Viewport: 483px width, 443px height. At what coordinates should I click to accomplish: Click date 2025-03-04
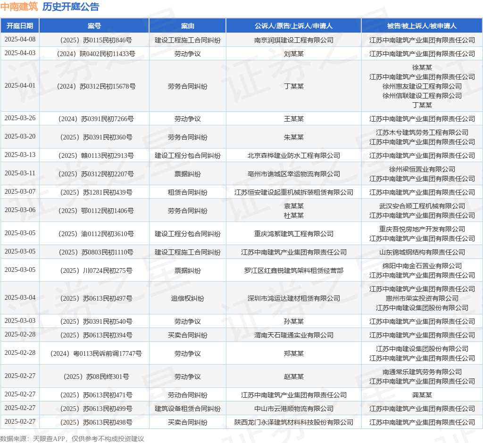[20, 297]
